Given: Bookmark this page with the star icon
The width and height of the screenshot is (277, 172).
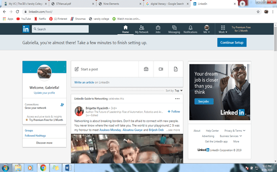Looking at the screenshot, I should [x=258, y=12].
